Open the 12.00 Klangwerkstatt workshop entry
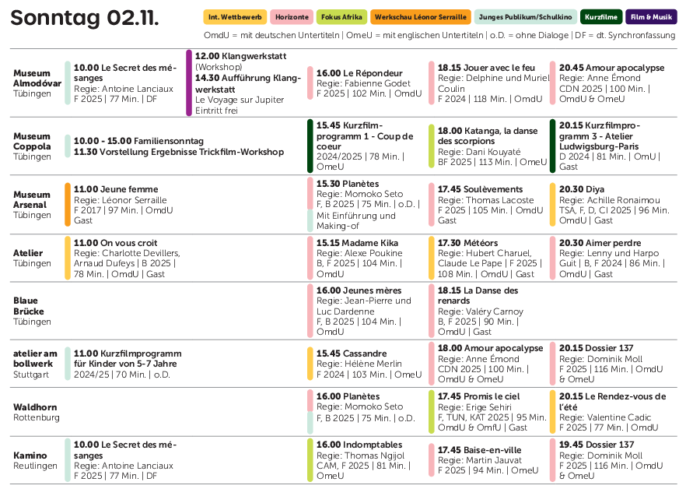 [240, 57]
